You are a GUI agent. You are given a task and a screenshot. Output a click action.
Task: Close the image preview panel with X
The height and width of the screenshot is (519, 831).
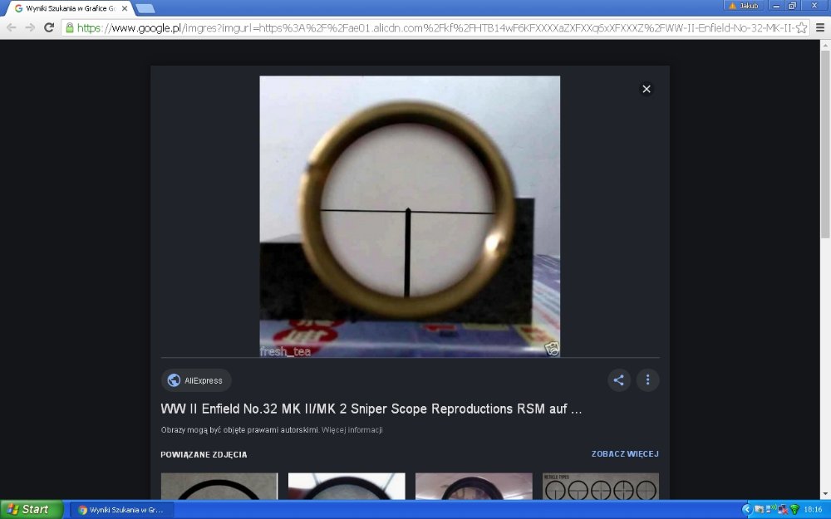click(x=646, y=89)
